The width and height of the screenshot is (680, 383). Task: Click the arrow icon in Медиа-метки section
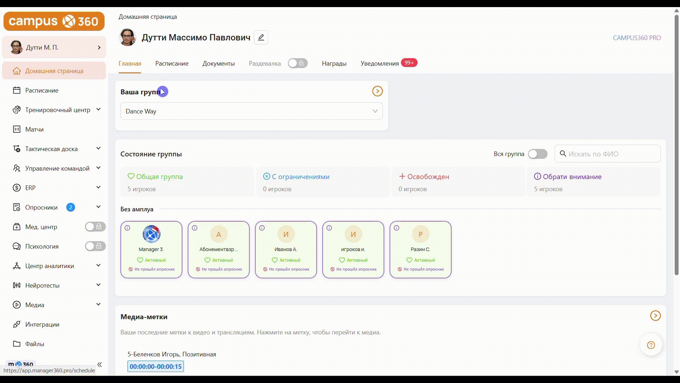point(655,316)
